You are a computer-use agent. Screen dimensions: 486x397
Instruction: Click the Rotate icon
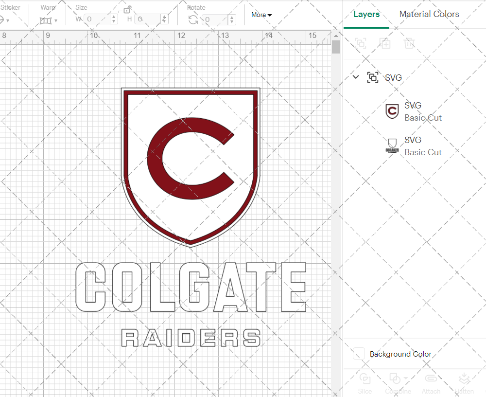tap(193, 20)
